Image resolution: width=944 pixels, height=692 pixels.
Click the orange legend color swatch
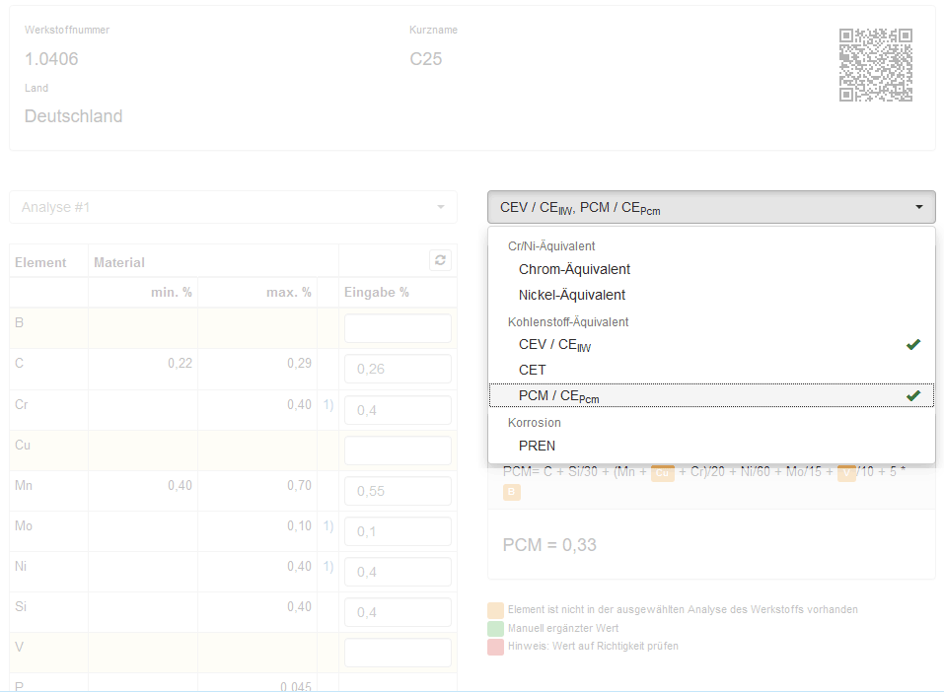click(495, 609)
